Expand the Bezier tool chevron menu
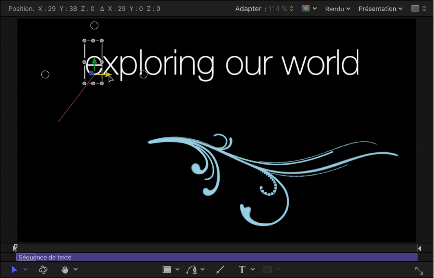The image size is (434, 278). [x=202, y=270]
